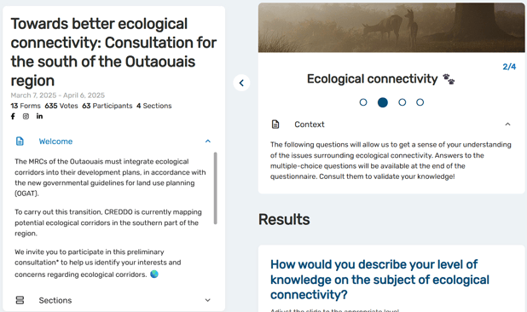Click the back arrow circle button
The height and width of the screenshot is (312, 527).
(241, 83)
